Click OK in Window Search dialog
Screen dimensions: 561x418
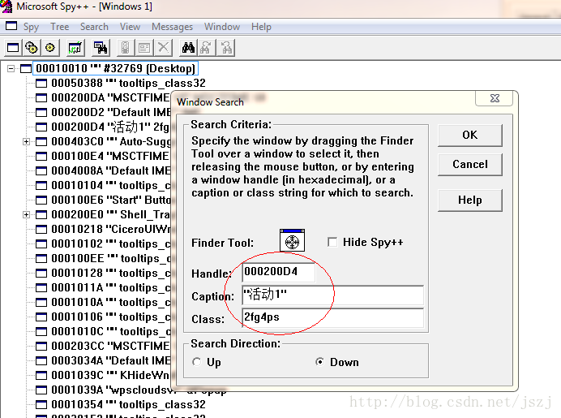click(x=469, y=135)
